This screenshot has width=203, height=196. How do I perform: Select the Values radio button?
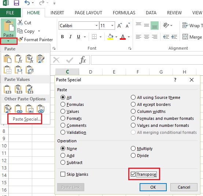[x=63, y=111]
